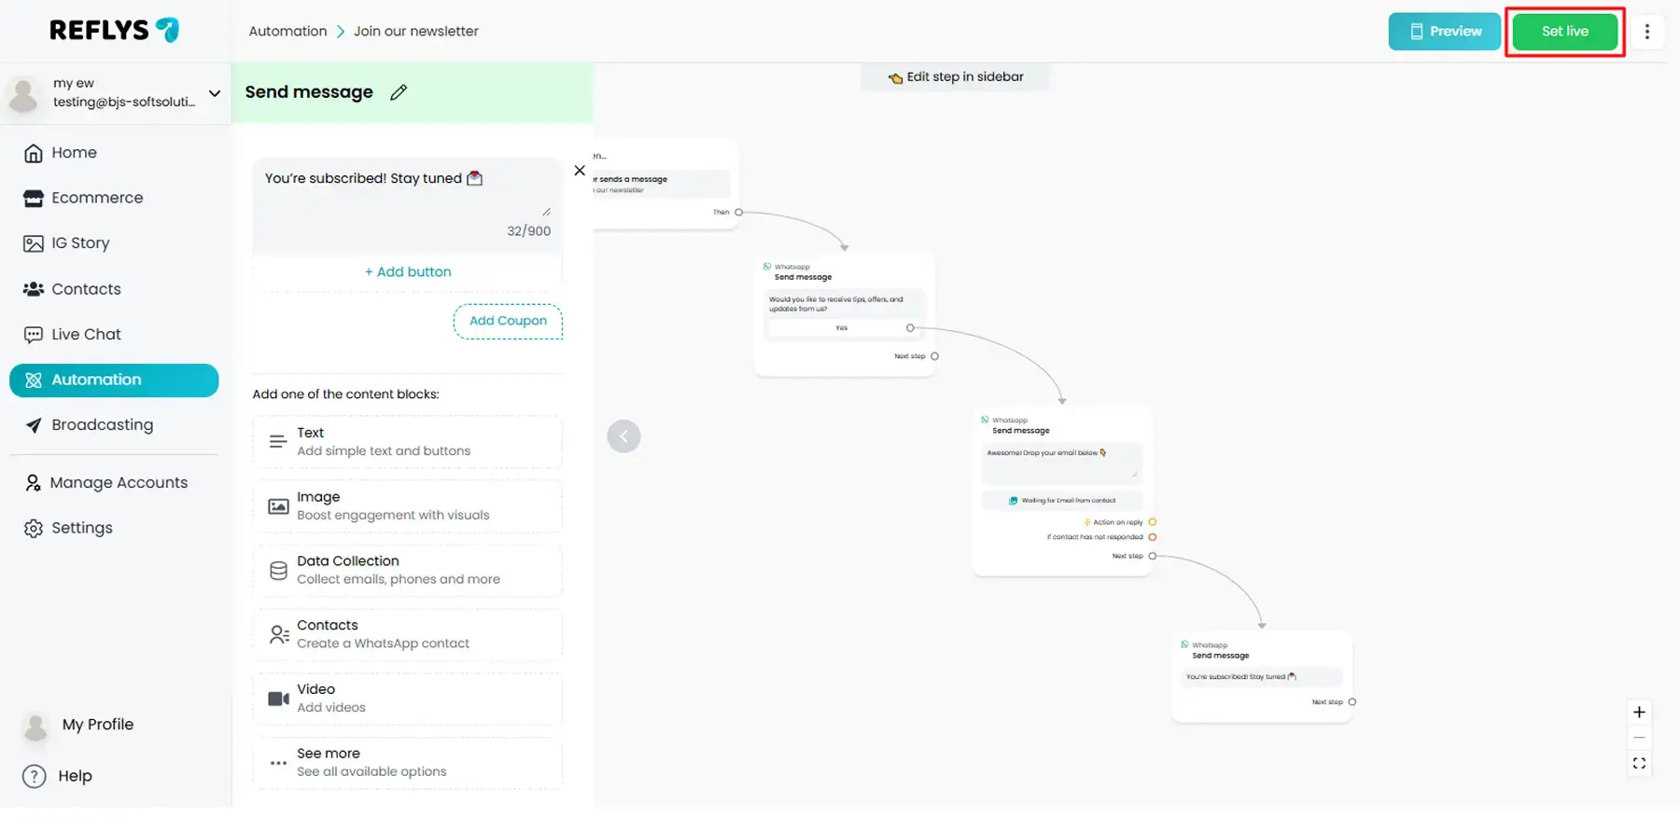Image resolution: width=1680 pixels, height=817 pixels.
Task: Click the Set live button
Action: click(x=1564, y=32)
